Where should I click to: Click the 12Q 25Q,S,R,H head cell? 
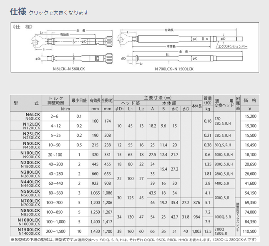point(224,121)
